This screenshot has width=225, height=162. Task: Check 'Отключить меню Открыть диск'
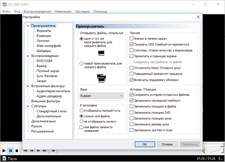point(131,68)
